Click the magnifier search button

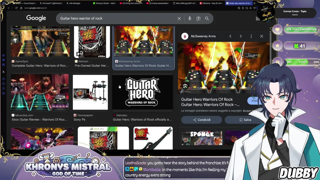pyautogui.click(x=207, y=18)
